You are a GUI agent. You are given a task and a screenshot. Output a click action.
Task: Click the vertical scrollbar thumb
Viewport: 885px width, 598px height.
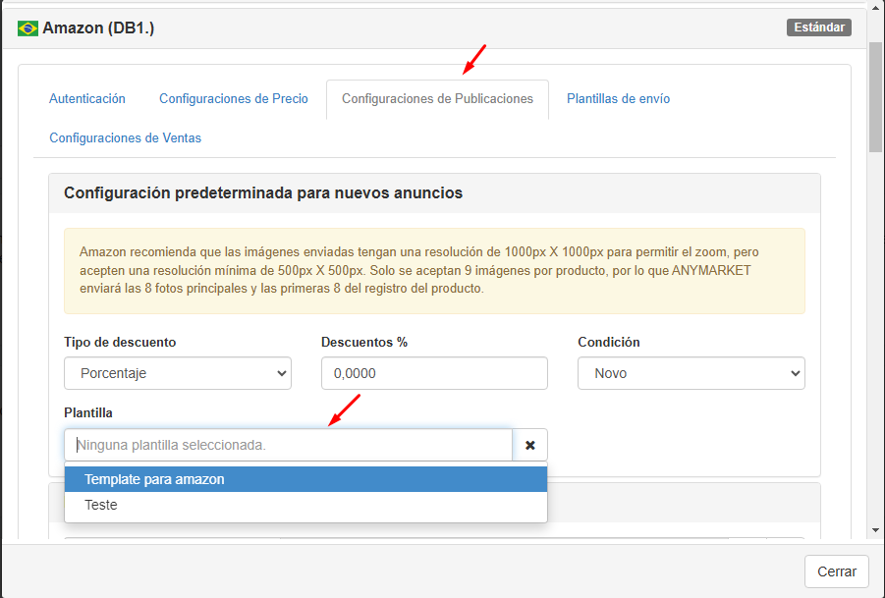tap(875, 97)
